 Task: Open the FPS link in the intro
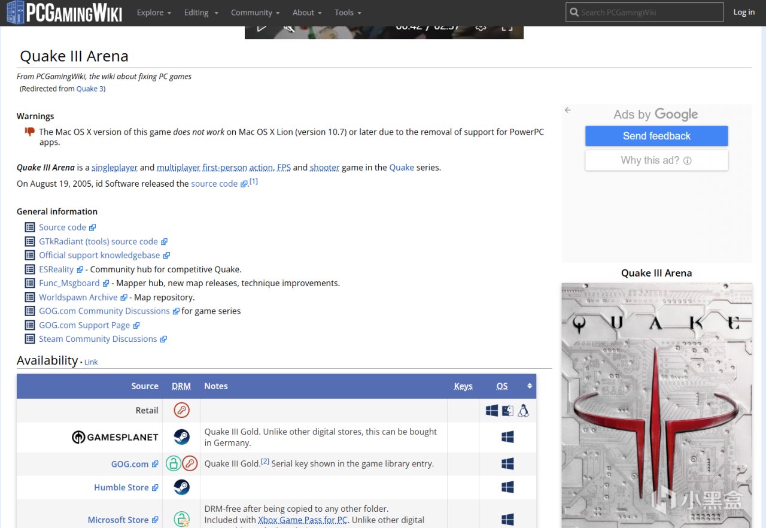point(284,168)
